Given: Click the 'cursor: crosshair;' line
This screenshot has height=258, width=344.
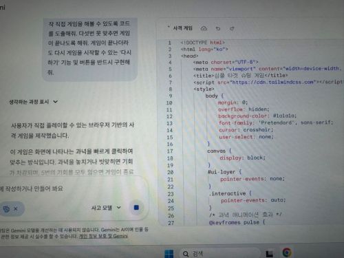Looking at the screenshot, I should [x=246, y=130].
